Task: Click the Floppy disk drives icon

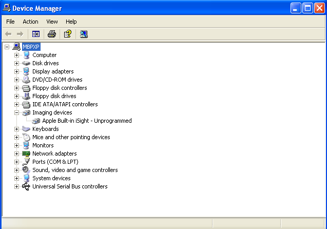Action: [x=26, y=96]
